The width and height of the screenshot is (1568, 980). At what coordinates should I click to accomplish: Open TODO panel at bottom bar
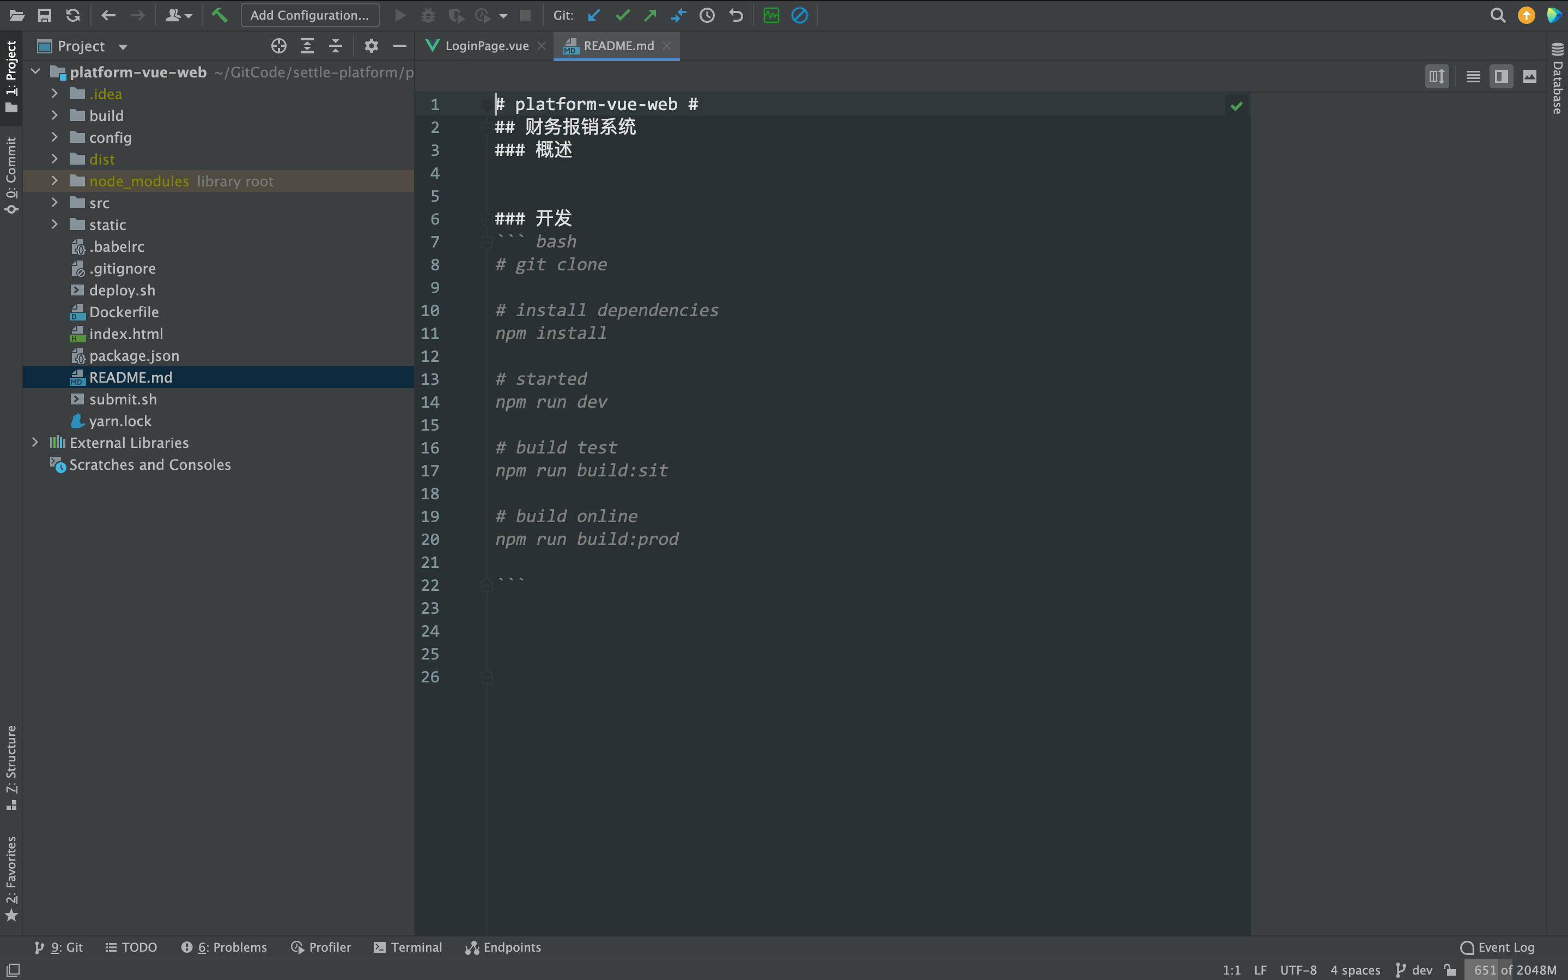click(x=139, y=947)
